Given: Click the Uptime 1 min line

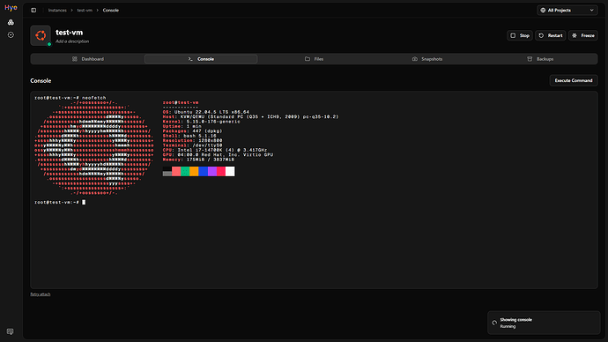Looking at the screenshot, I should [x=182, y=126].
